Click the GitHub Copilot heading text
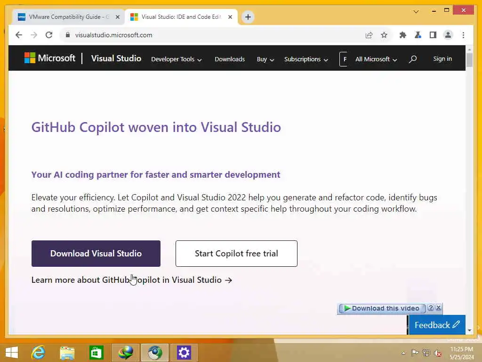The width and height of the screenshot is (482, 362). coord(156,127)
